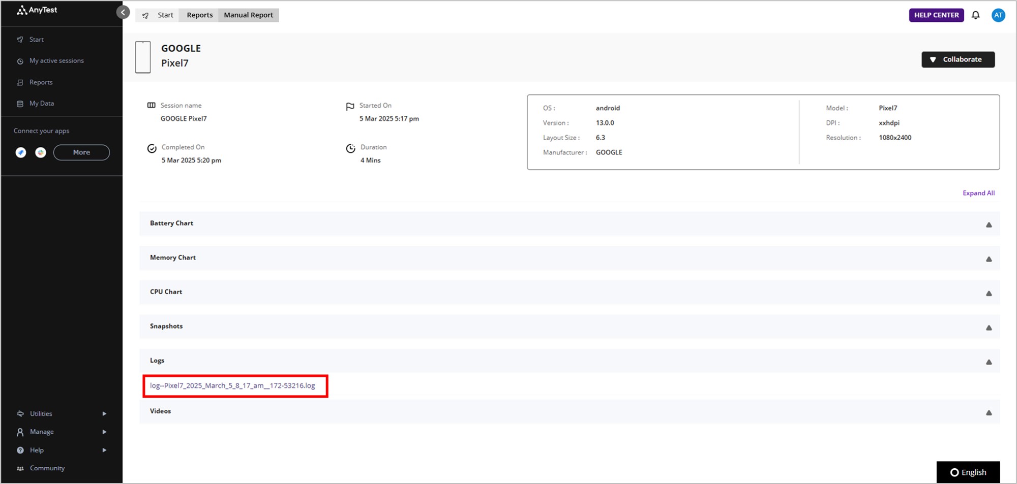Click the Logs header text
Screen dimensions: 1017x484
157,361
